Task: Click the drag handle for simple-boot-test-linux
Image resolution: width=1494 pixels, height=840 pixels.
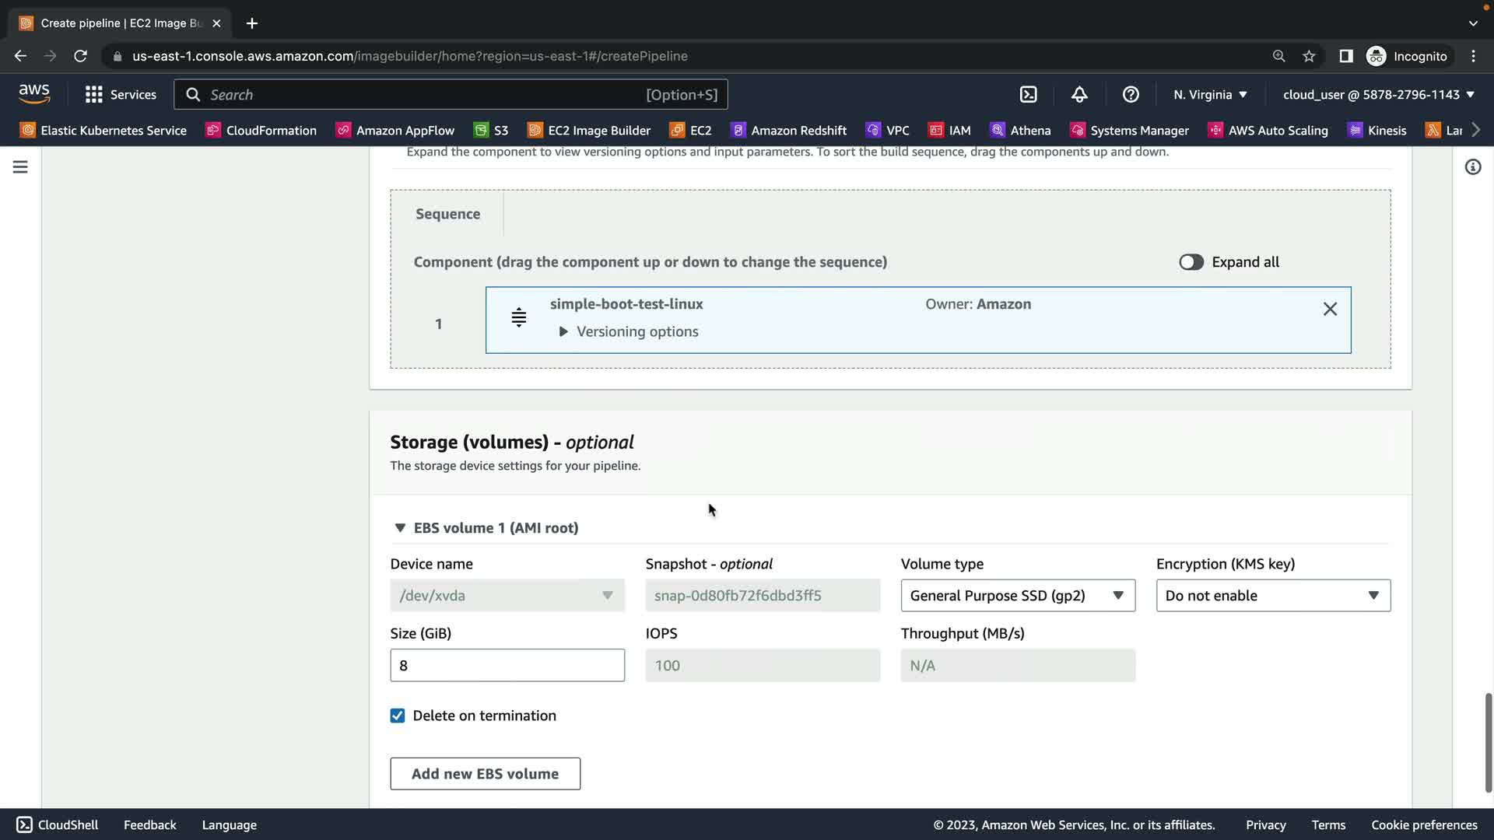Action: [x=518, y=317]
